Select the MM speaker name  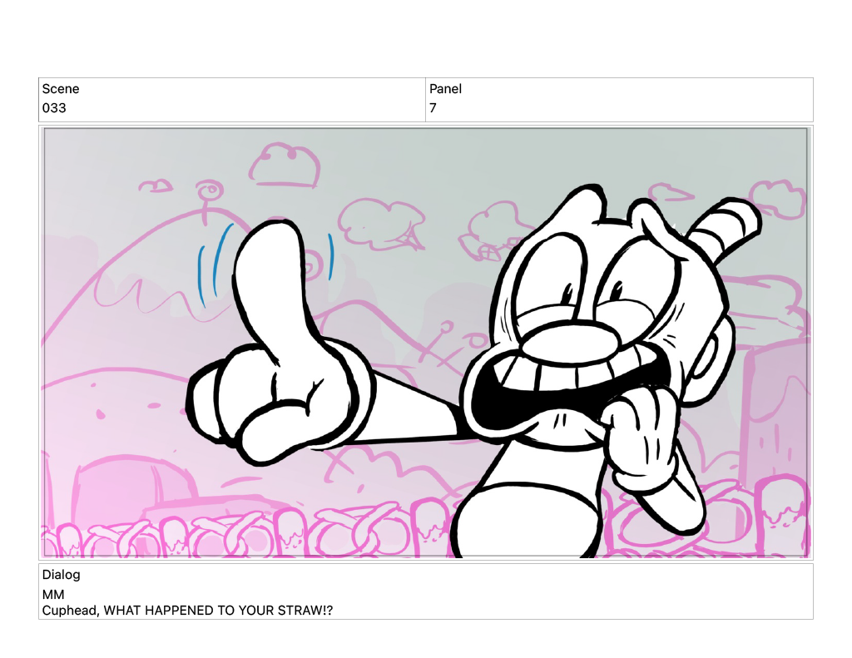coord(53,594)
